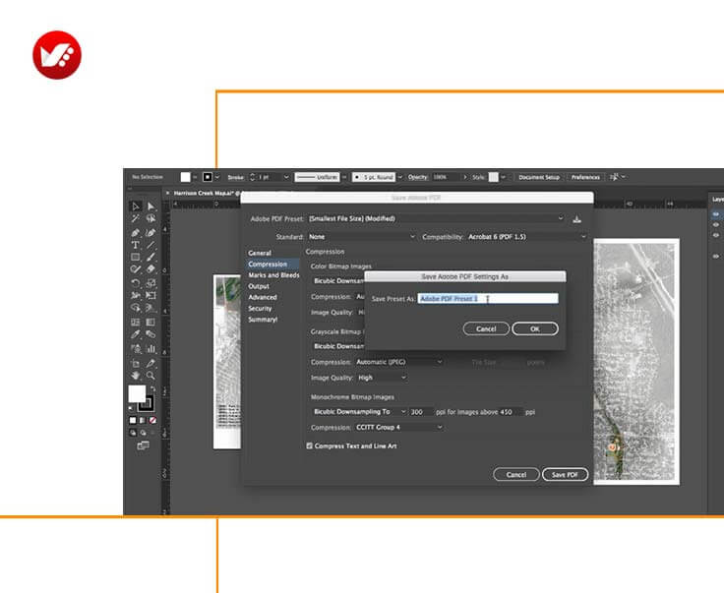Click the Save PDF button
This screenshot has height=593, width=724.
(566, 474)
